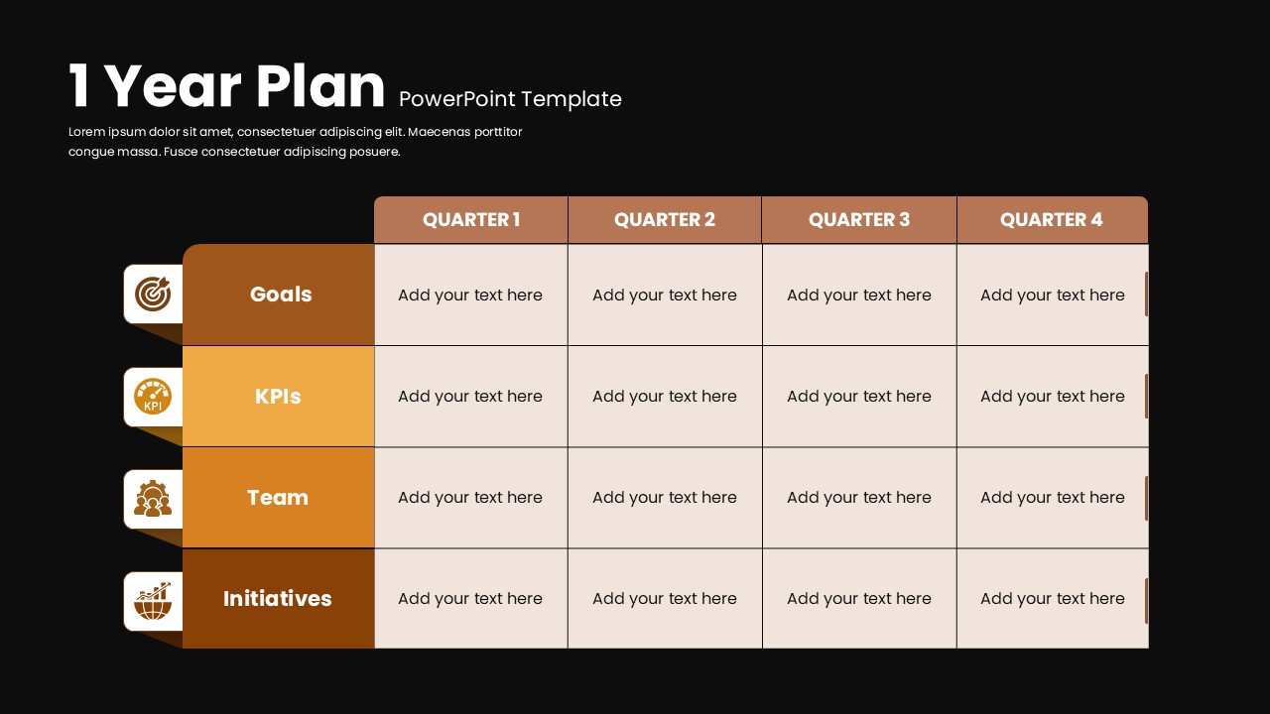This screenshot has width=1270, height=714.
Task: Click the yellow KPIs row label
Action: click(278, 397)
